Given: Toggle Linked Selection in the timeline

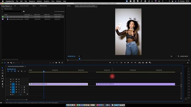Looking at the screenshot, I should coord(15,71).
